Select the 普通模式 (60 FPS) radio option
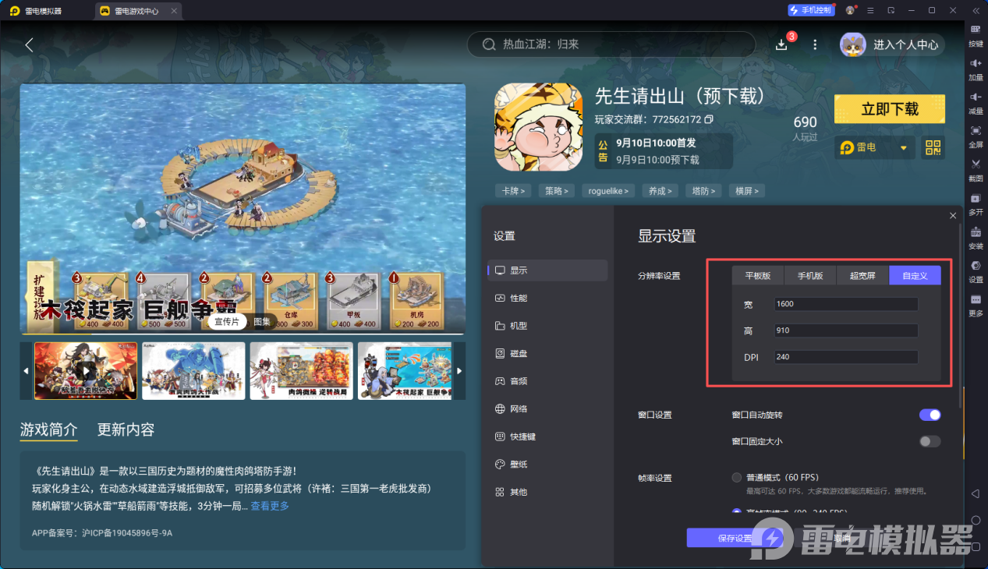 736,478
